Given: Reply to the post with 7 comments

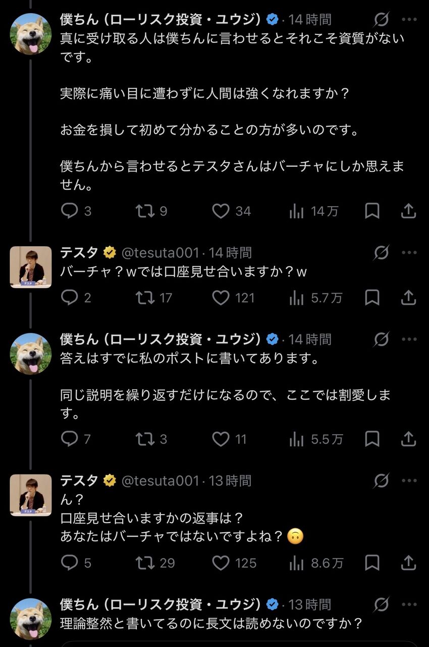Looking at the screenshot, I should coord(76,439).
